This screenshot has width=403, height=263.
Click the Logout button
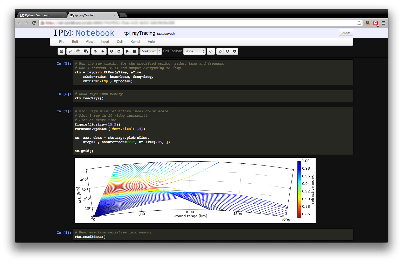(346, 32)
